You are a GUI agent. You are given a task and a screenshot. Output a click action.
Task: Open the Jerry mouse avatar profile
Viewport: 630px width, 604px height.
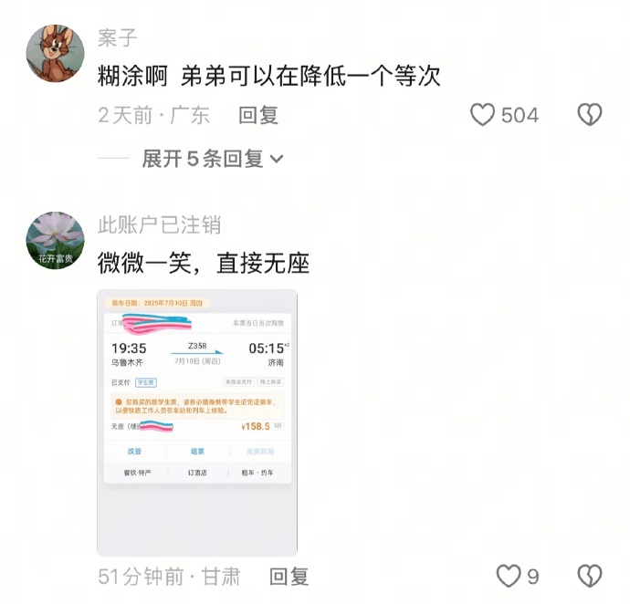55,53
